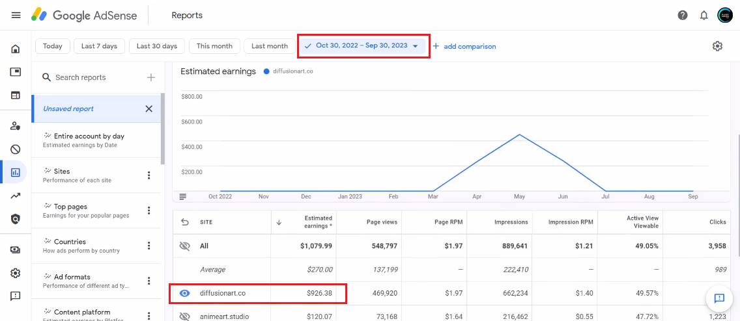Toggle visibility of All row
Screen dimensions: 740x321
pyautogui.click(x=184, y=246)
